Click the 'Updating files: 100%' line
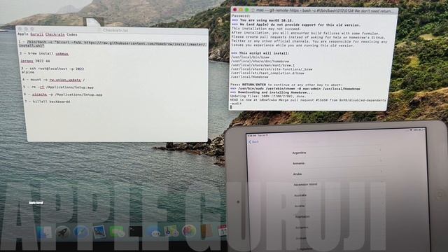Screen dimensions: 448x252 click(267, 97)
